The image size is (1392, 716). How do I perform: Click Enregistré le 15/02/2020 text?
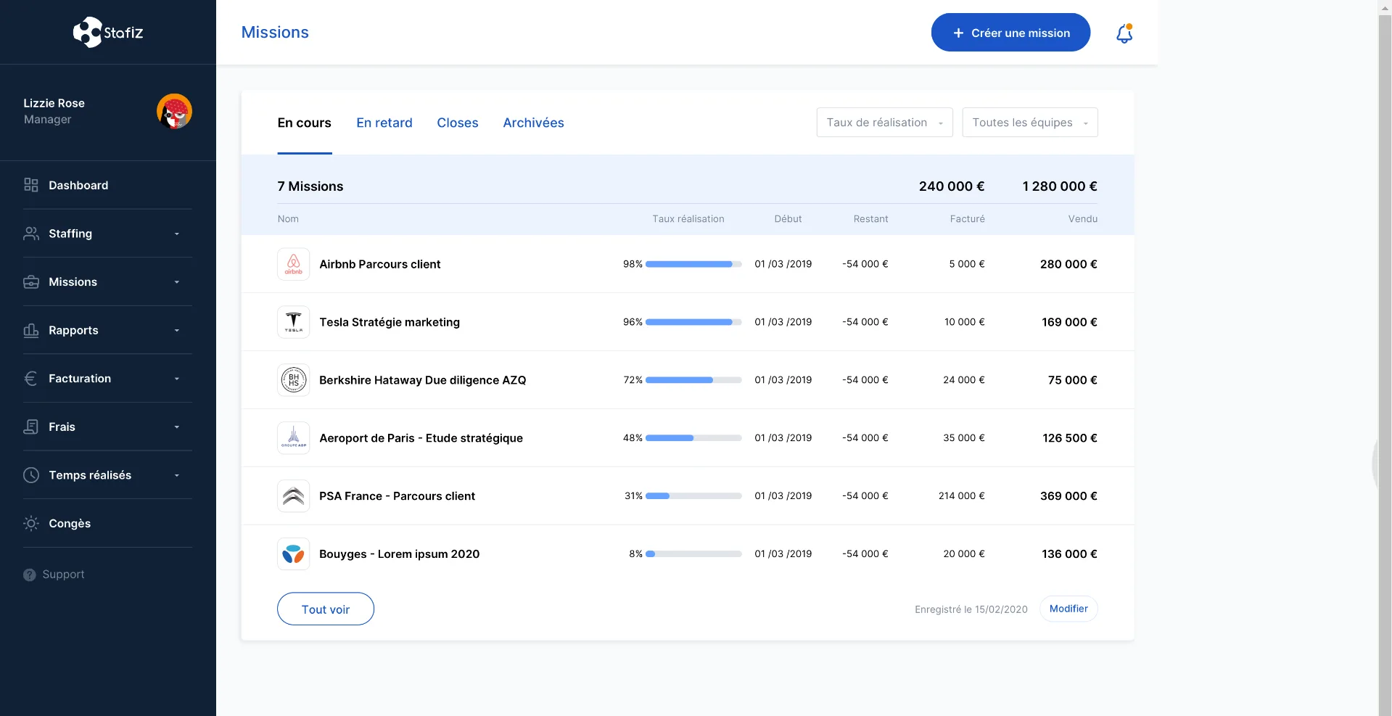971,609
